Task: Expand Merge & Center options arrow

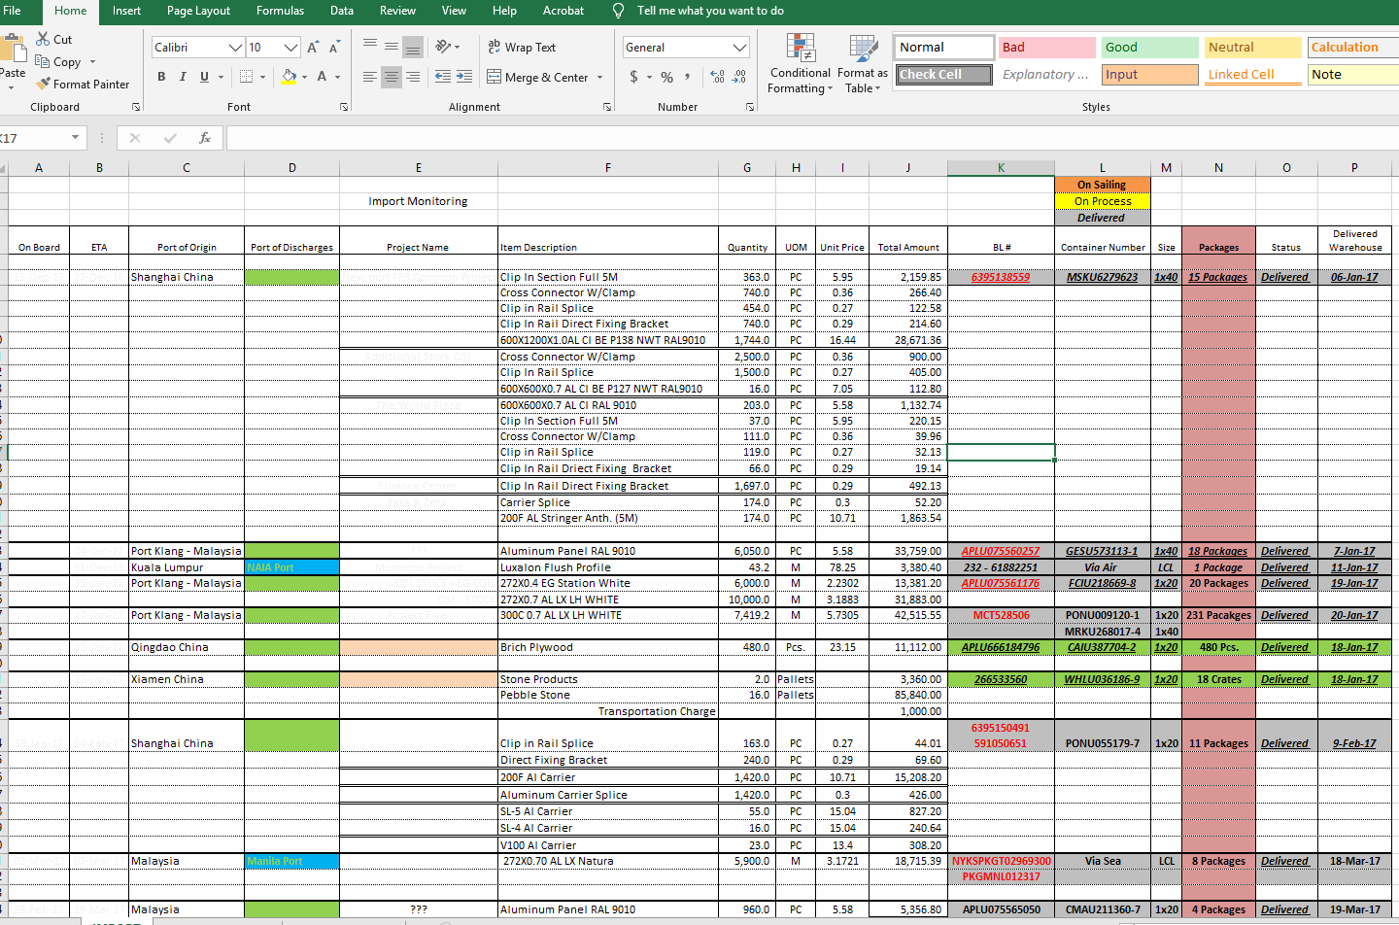Action: [x=599, y=77]
